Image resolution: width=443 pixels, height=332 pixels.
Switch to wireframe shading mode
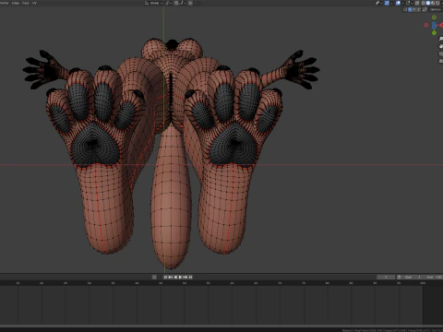click(423, 3)
